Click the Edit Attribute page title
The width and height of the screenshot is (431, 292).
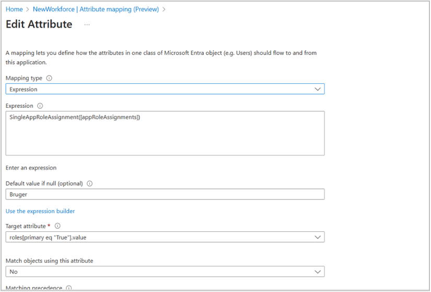tap(39, 25)
